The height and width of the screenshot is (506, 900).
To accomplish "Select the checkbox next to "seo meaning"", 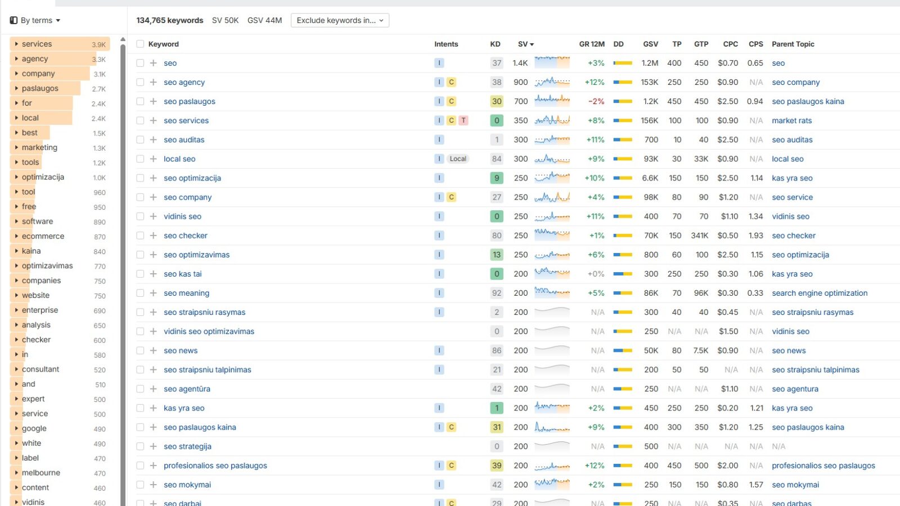I will point(140,293).
